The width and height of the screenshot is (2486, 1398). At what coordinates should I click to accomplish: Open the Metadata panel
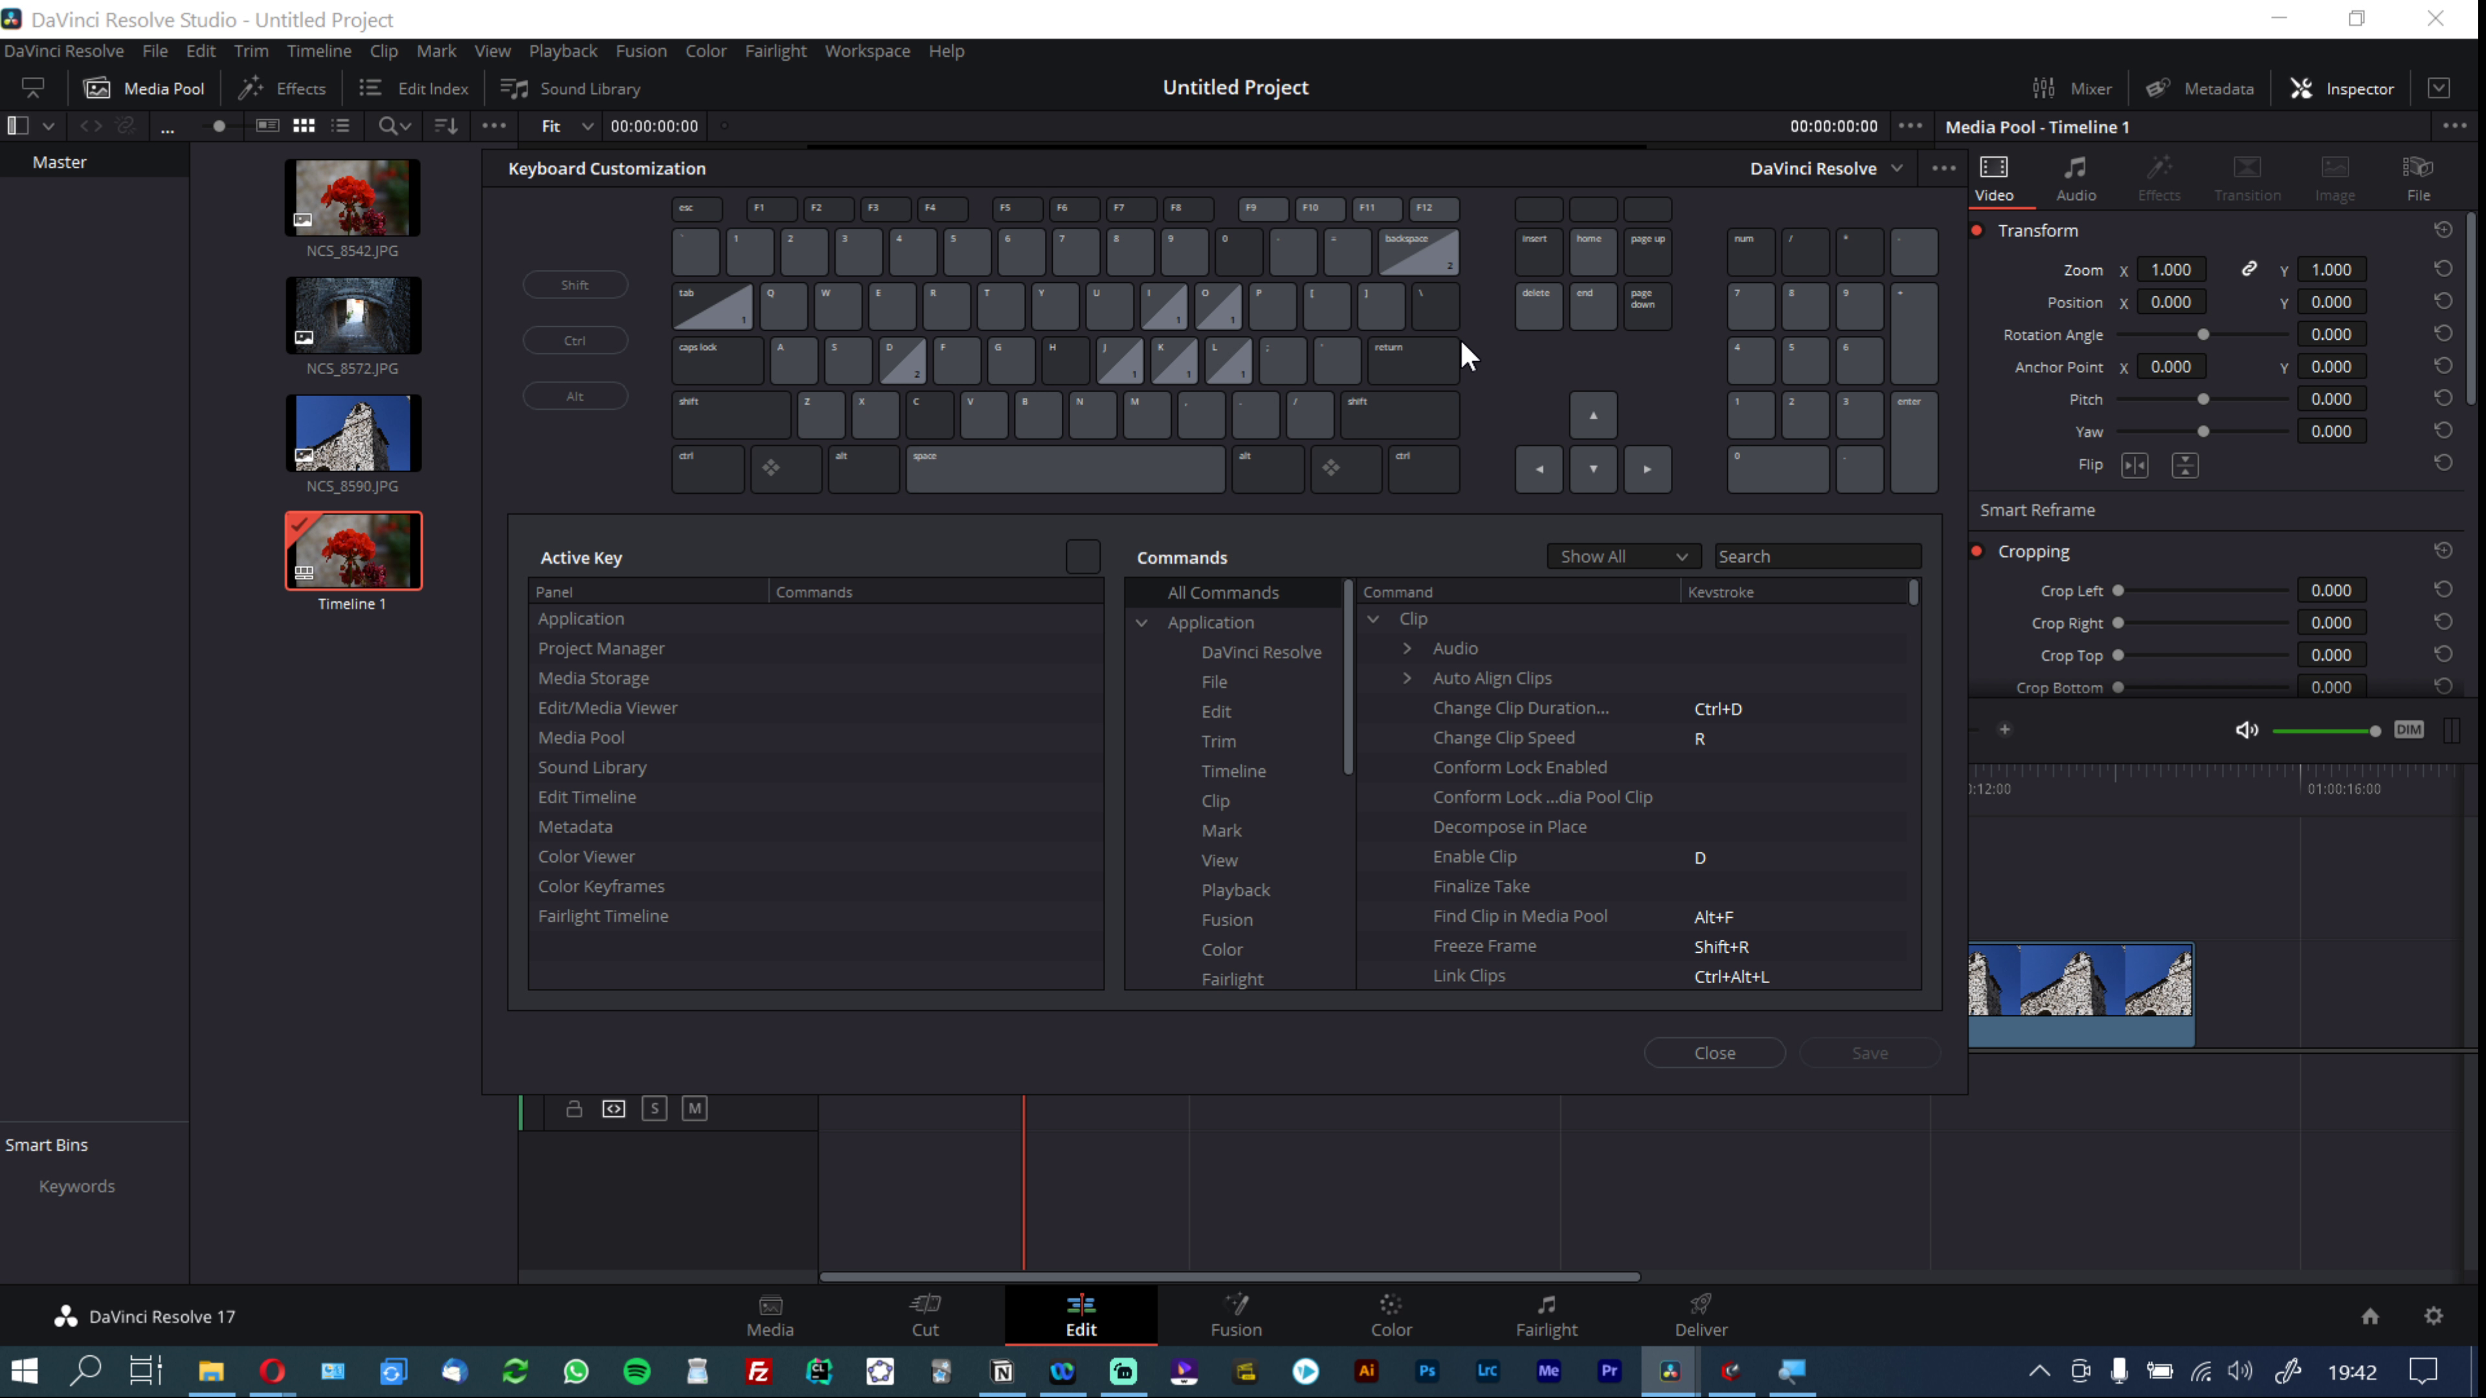pyautogui.click(x=2199, y=88)
